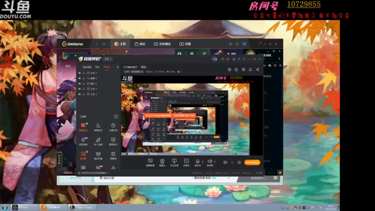Open the virtual avatar bear icon
375x211 pixels.
point(98,155)
